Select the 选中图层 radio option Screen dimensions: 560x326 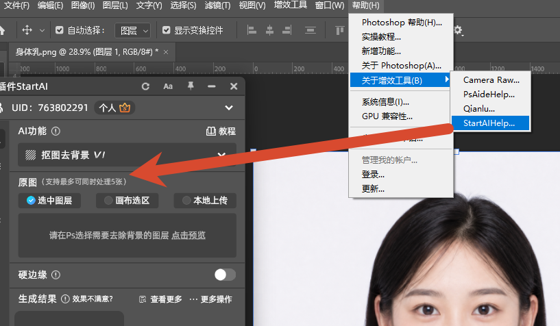click(x=49, y=201)
